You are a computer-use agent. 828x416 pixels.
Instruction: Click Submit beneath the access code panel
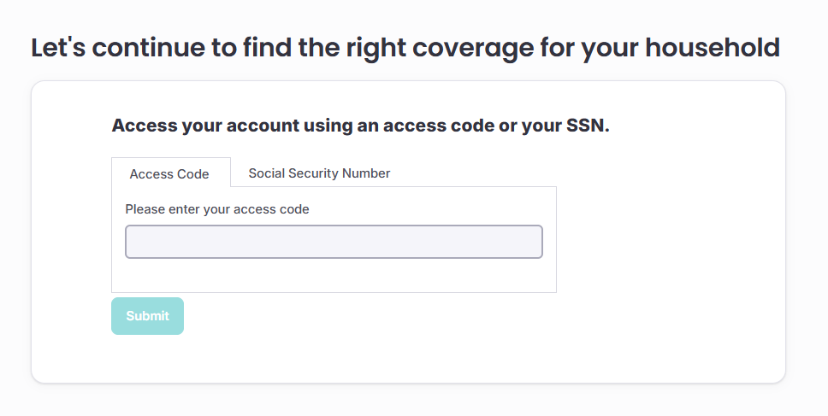coord(147,316)
